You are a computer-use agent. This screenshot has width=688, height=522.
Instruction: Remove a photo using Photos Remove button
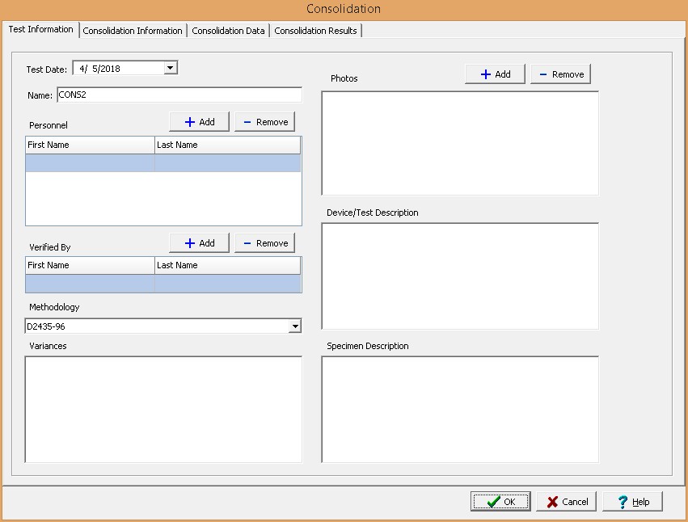(x=560, y=74)
